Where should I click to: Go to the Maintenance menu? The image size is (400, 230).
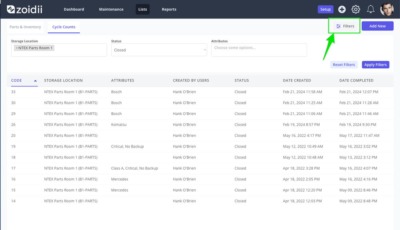pos(111,10)
